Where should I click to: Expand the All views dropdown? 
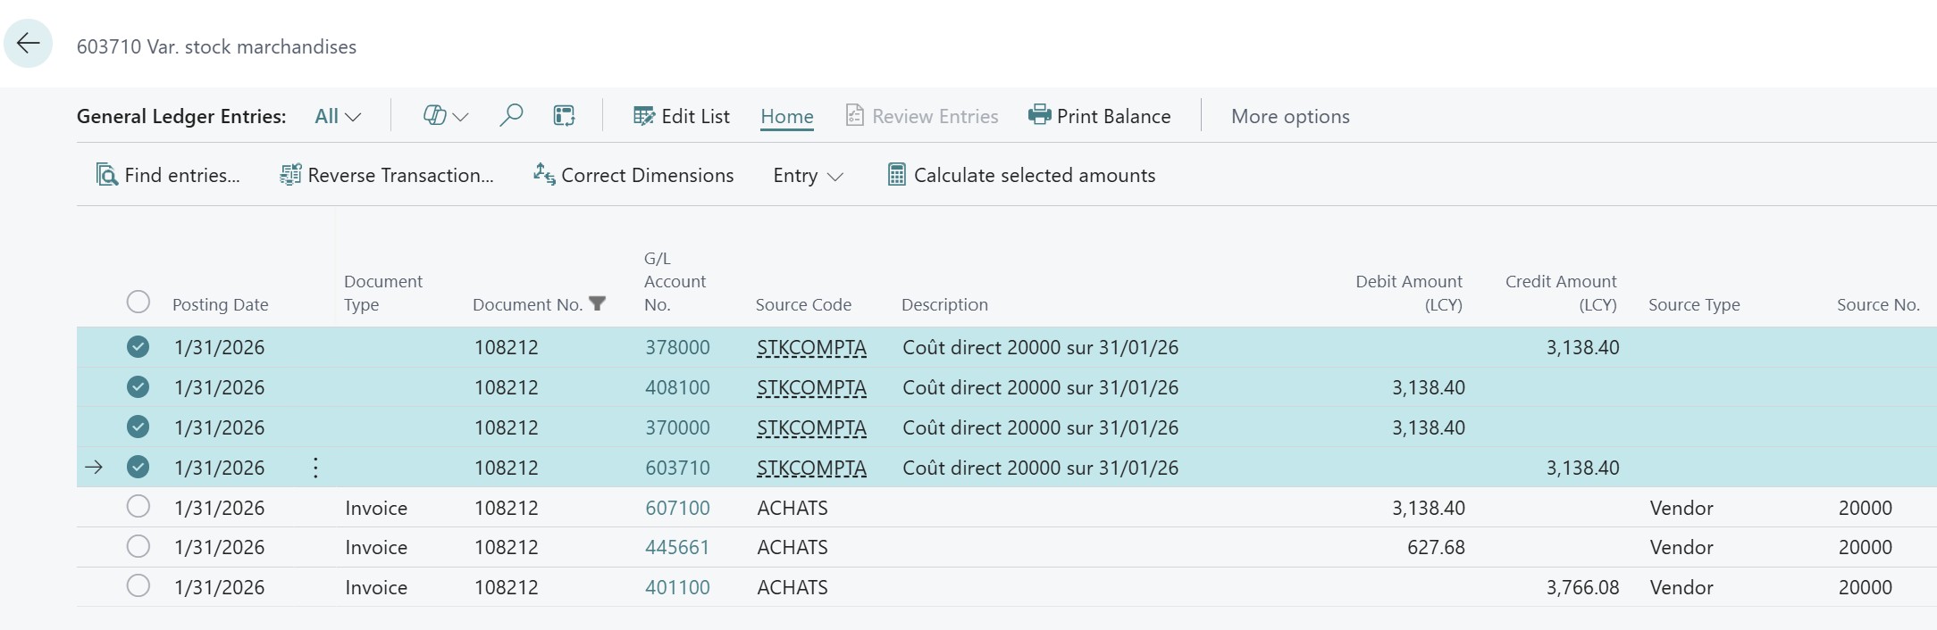pyautogui.click(x=338, y=116)
